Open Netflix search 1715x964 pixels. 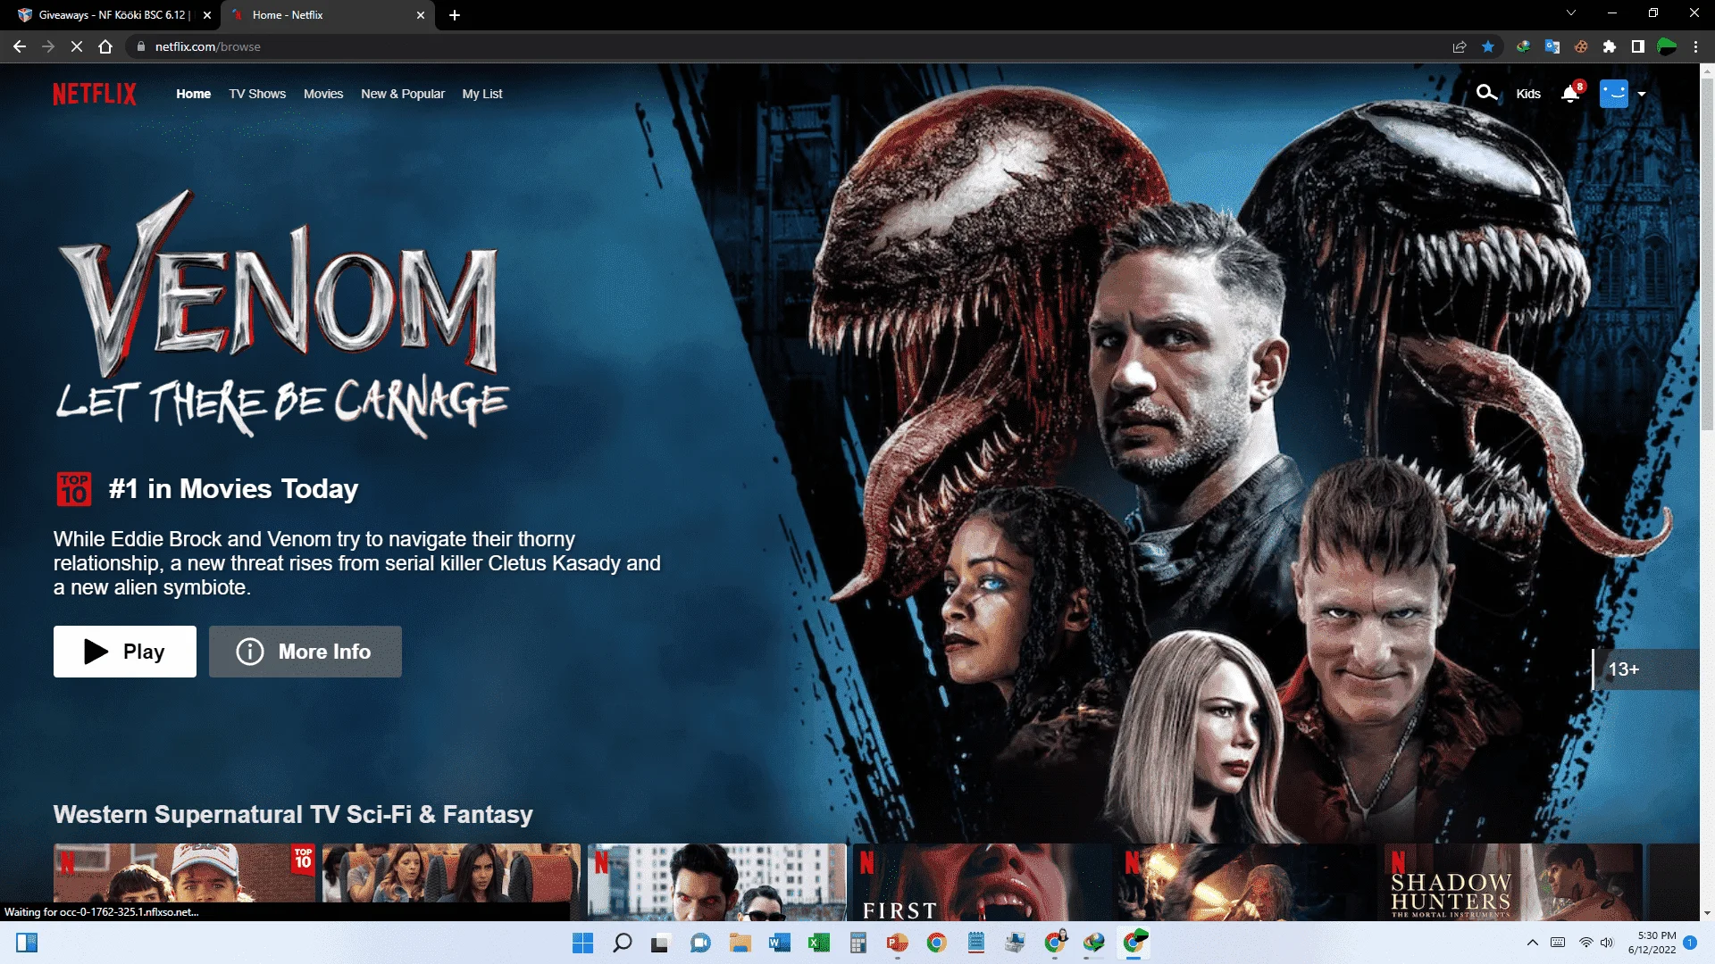[x=1486, y=93]
